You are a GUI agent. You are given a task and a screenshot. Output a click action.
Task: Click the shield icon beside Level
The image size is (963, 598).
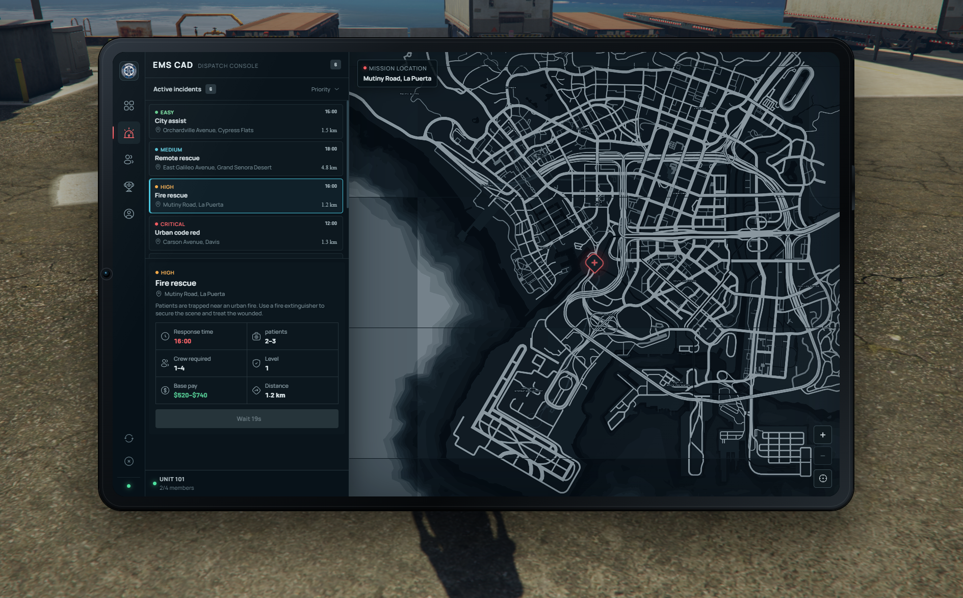256,363
